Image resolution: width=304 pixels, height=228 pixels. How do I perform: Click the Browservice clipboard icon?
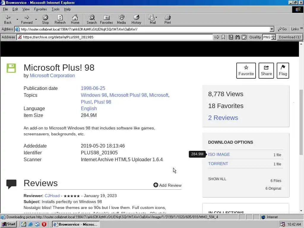244,37
